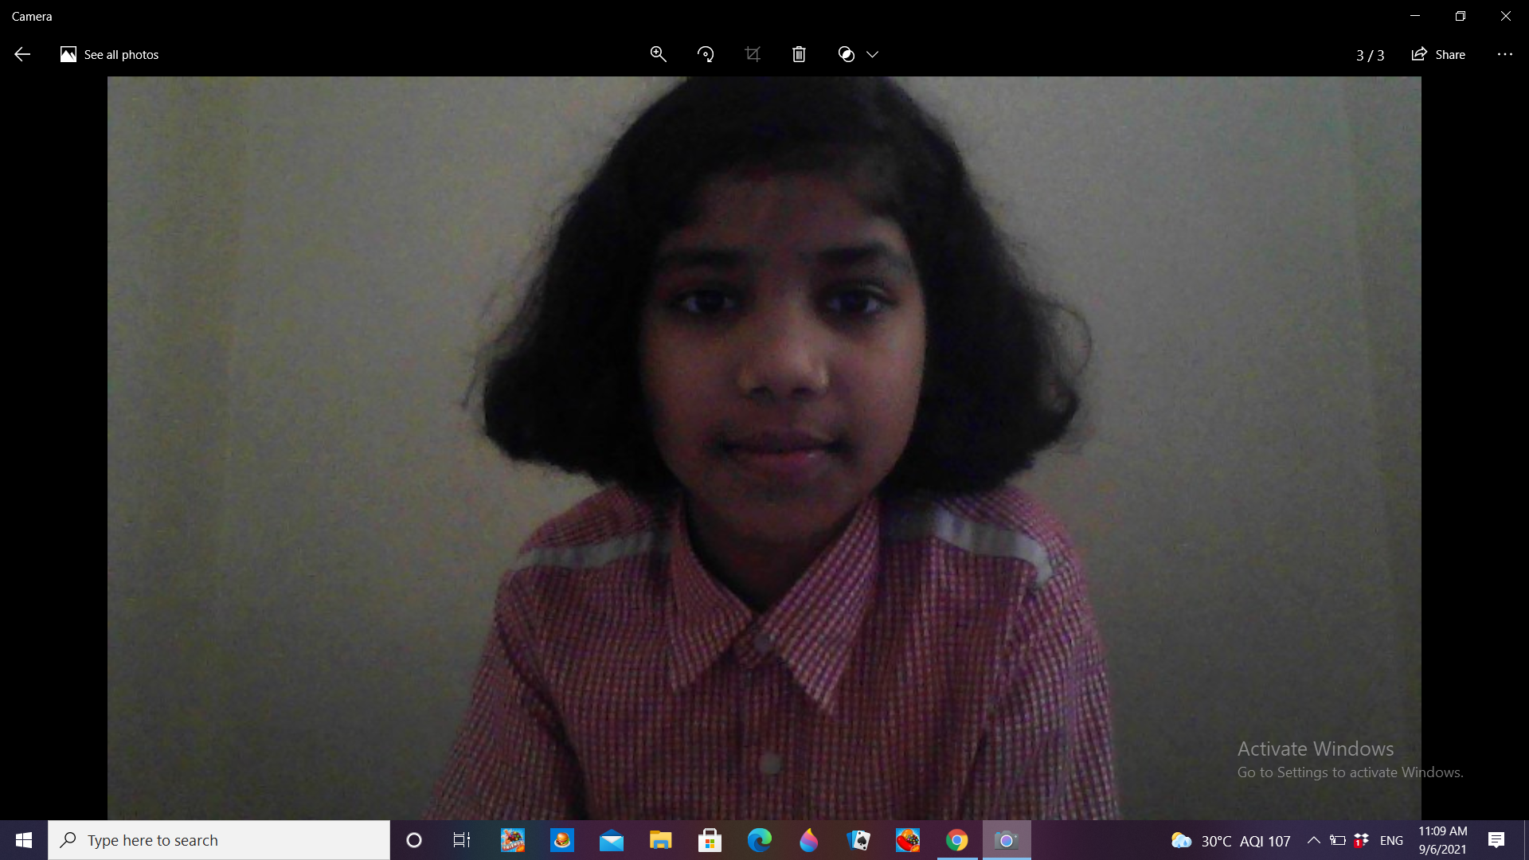
Task: Open the Windows Start menu
Action: [x=24, y=840]
